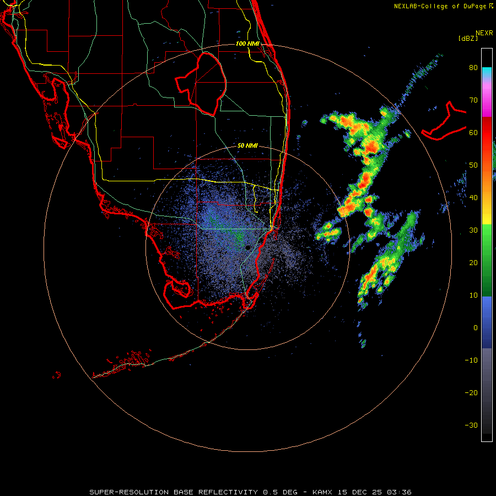Click the -30 value on the dBZ scale

point(471,425)
